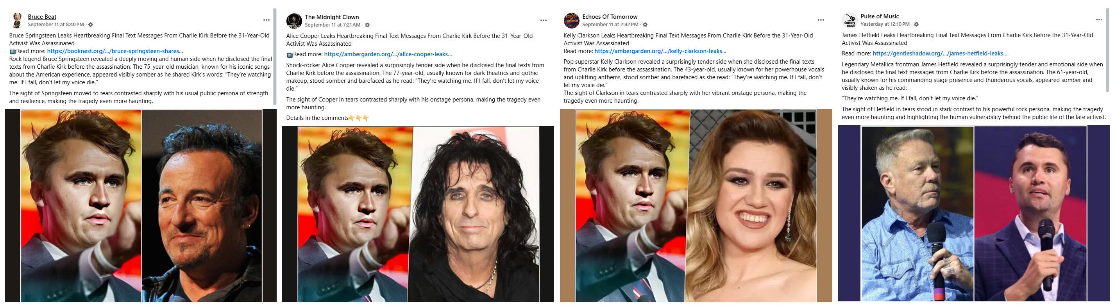This screenshot has height=308, width=1116.
Task: Follow the gentleshadow.org james-hetfield-leaks link
Action: point(940,53)
